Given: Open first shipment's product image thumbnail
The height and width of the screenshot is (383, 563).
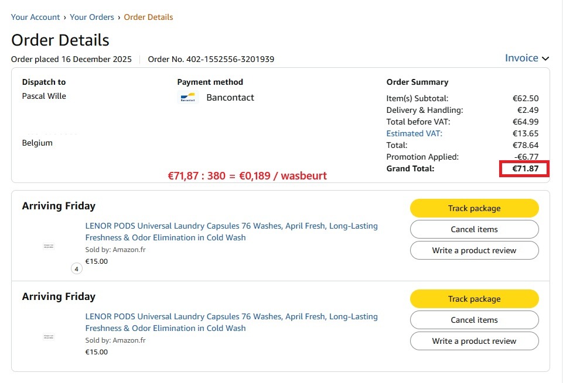Looking at the screenshot, I should pyautogui.click(x=49, y=247).
